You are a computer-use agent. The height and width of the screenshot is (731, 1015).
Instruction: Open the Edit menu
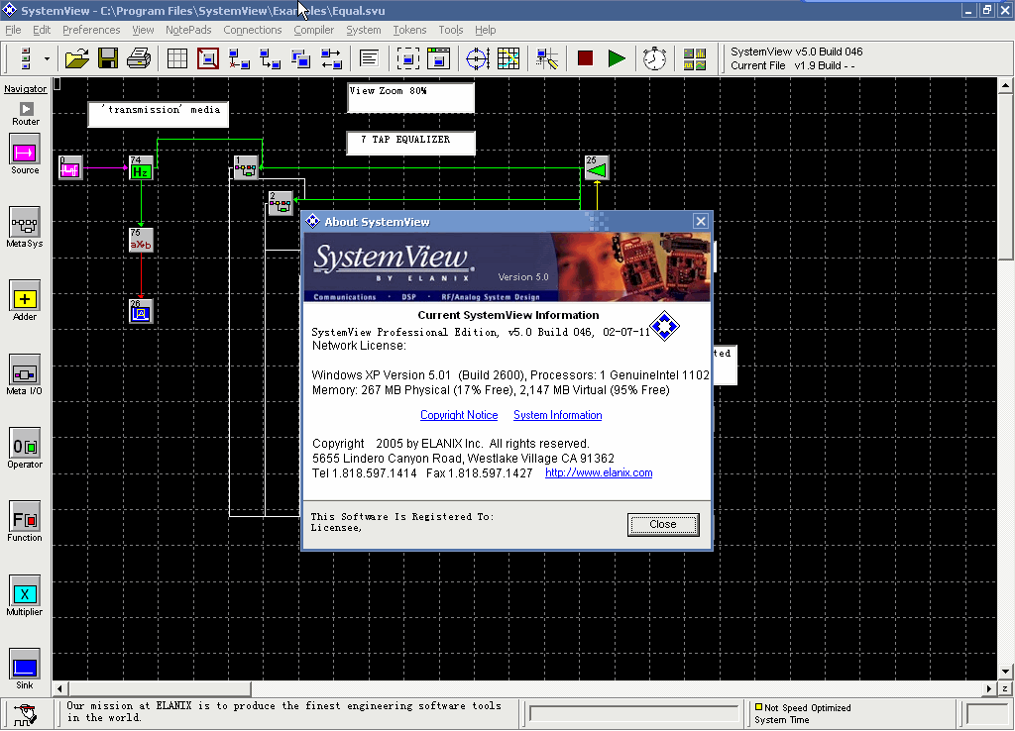click(x=42, y=30)
